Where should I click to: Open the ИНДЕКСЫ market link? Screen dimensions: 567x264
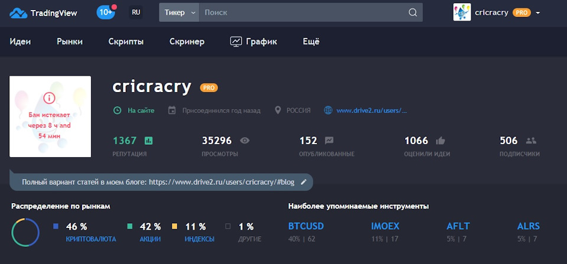coord(200,239)
